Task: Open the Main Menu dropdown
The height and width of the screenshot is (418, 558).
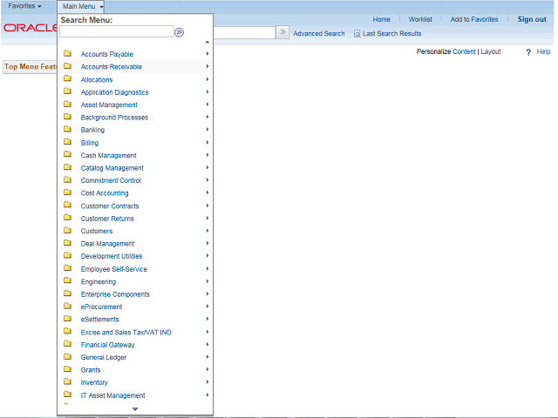Action: click(x=82, y=6)
